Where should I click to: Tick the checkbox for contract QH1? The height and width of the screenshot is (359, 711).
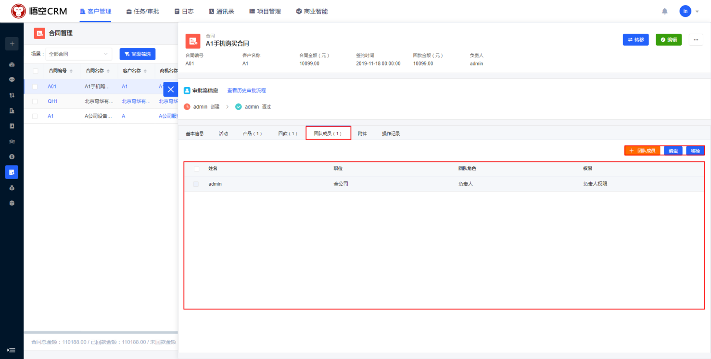35,102
